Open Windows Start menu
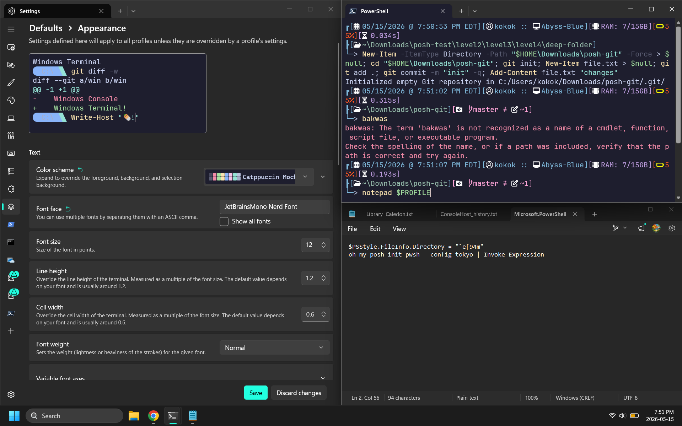Viewport: 682px width, 426px height. 14,416
